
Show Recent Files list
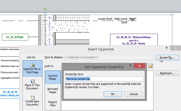click(53, 104)
